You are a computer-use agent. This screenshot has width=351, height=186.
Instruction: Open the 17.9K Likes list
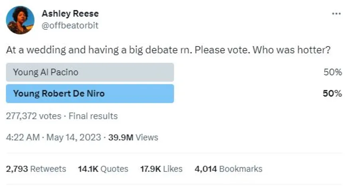pos(161,169)
